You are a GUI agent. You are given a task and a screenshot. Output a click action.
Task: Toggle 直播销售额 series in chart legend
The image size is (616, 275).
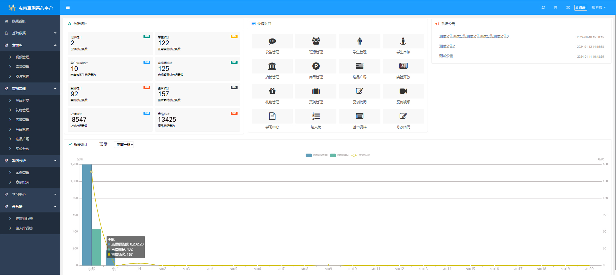click(317, 155)
